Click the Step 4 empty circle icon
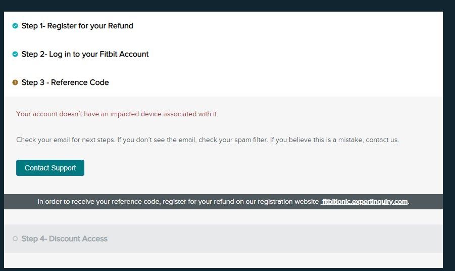The image size is (455, 271). pos(15,239)
